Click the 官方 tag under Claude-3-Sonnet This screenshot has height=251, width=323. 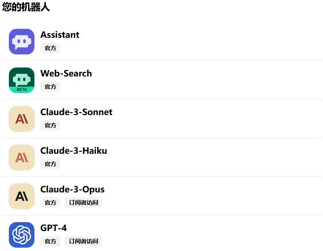pyautogui.click(x=50, y=125)
